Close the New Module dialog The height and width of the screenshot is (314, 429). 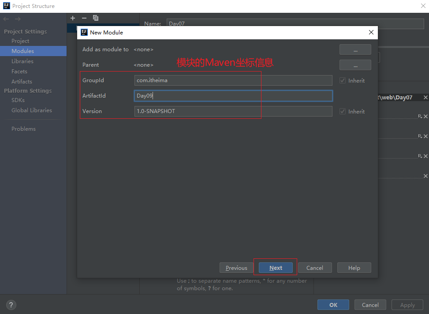(x=371, y=32)
